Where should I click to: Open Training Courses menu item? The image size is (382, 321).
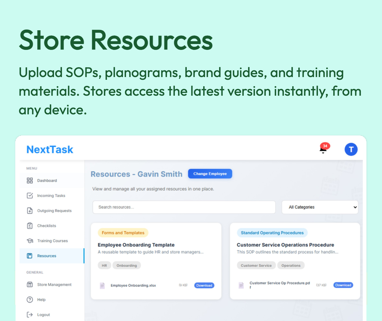point(52,241)
